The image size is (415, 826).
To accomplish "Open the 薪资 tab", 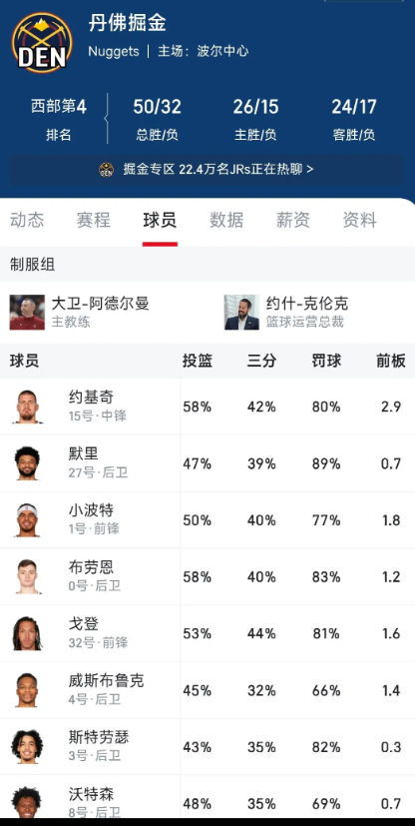I will click(x=293, y=220).
